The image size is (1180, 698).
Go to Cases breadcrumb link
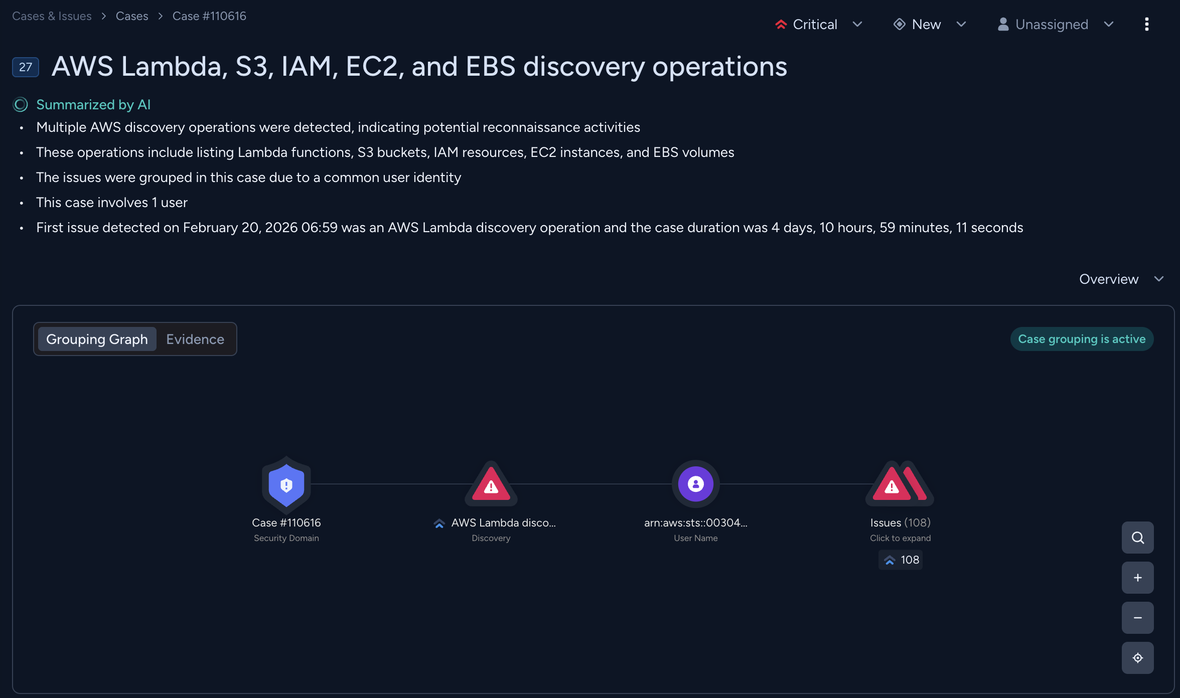(132, 16)
